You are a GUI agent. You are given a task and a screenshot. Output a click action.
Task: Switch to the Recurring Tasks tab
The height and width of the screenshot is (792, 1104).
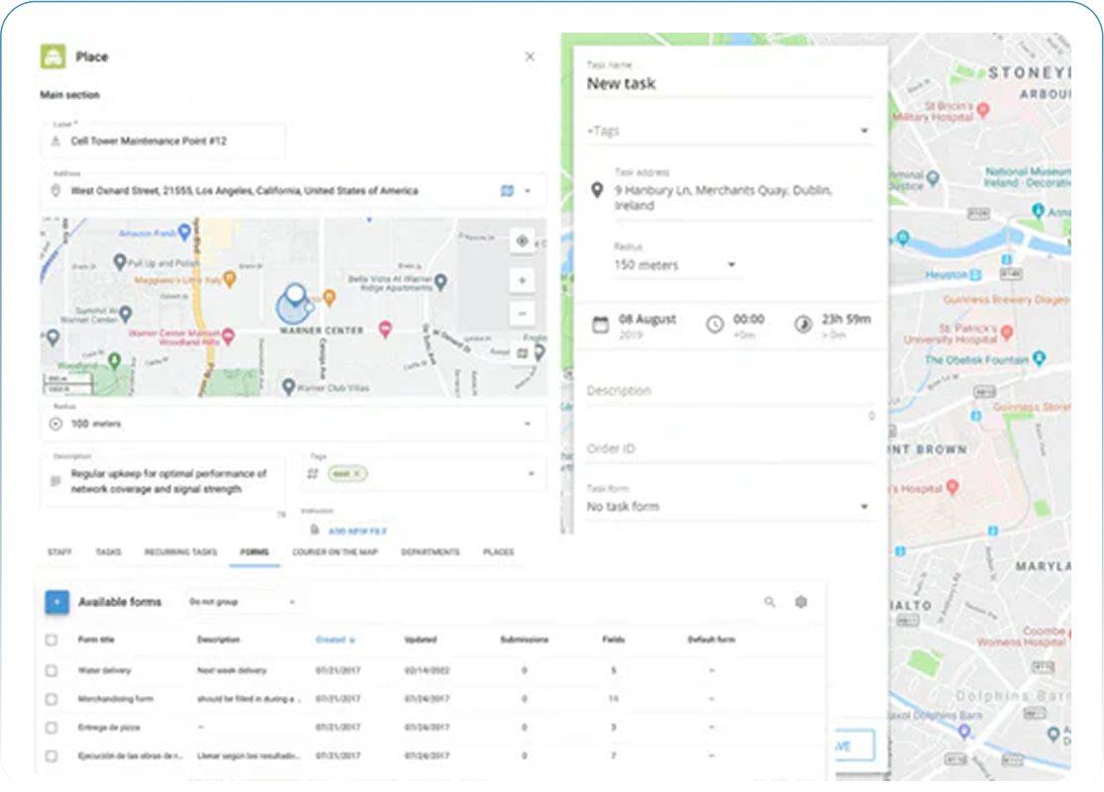[x=180, y=552]
